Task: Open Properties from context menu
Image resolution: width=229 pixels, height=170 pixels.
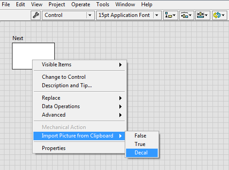Action: (x=79, y=148)
